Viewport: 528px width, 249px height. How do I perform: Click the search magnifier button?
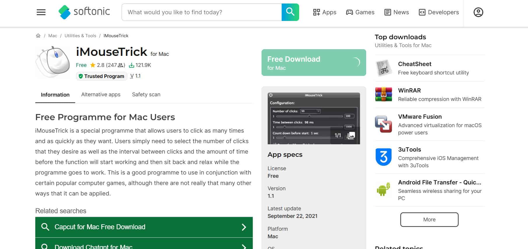click(x=290, y=12)
